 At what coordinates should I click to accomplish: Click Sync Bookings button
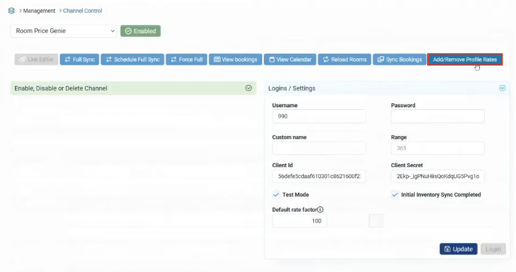coord(399,59)
